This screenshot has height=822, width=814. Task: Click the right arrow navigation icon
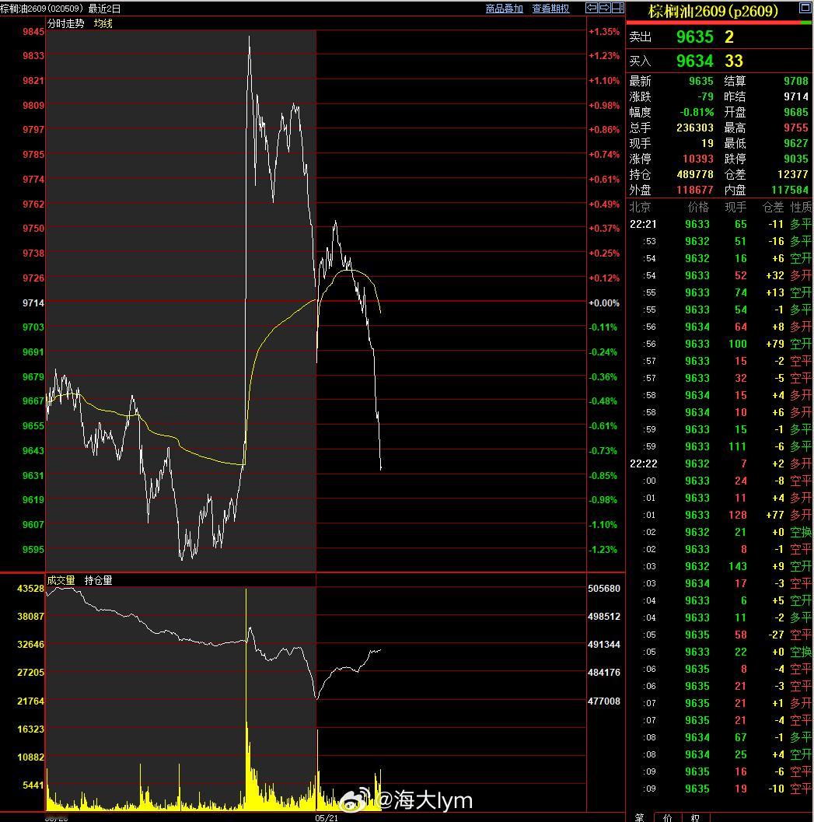point(604,8)
